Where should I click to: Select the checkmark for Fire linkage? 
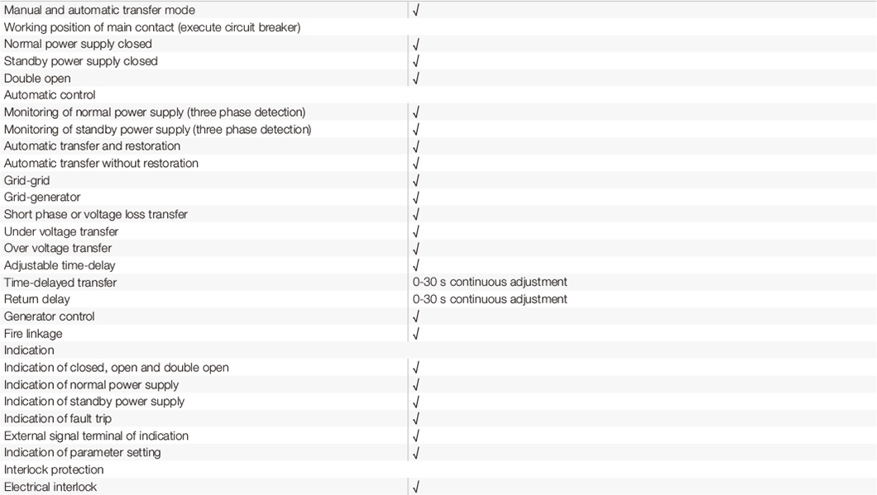pyautogui.click(x=416, y=334)
